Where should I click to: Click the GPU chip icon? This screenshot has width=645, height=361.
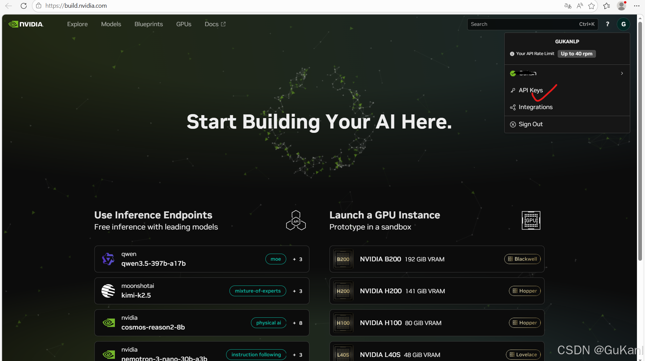coord(531,220)
